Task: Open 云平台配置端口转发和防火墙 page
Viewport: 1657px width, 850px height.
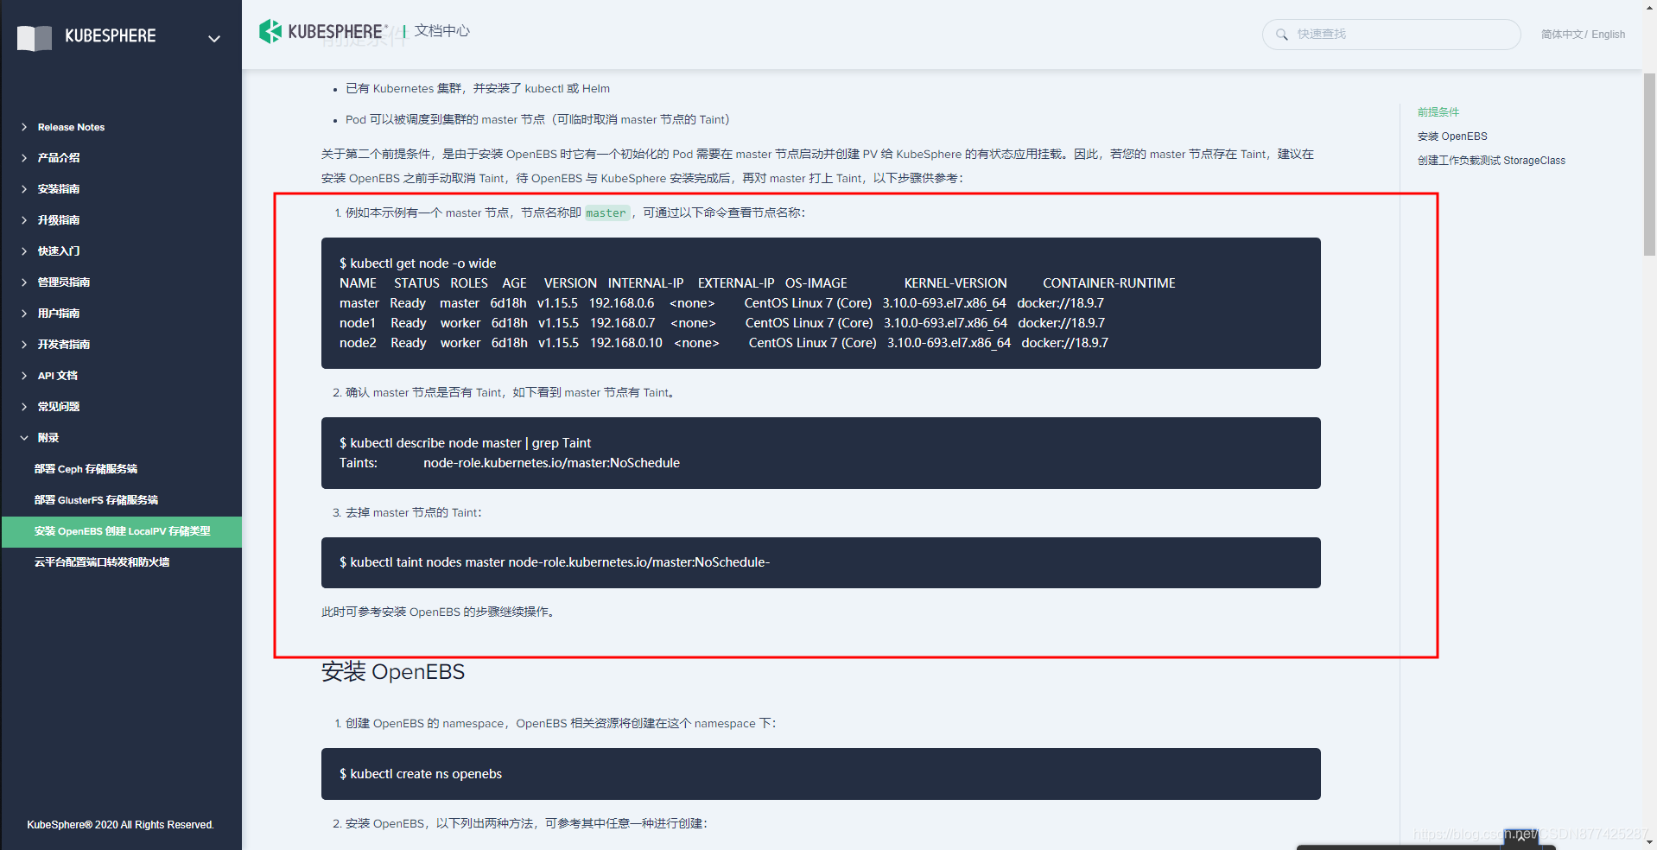Action: click(102, 562)
